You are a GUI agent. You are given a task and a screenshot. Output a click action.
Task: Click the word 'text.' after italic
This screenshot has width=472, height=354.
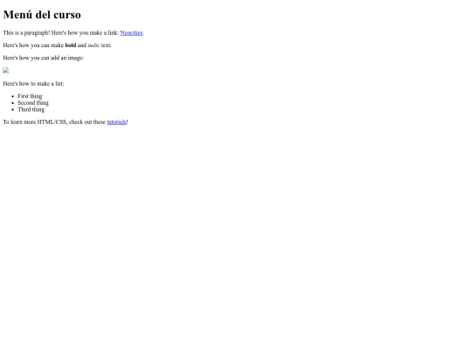[107, 45]
